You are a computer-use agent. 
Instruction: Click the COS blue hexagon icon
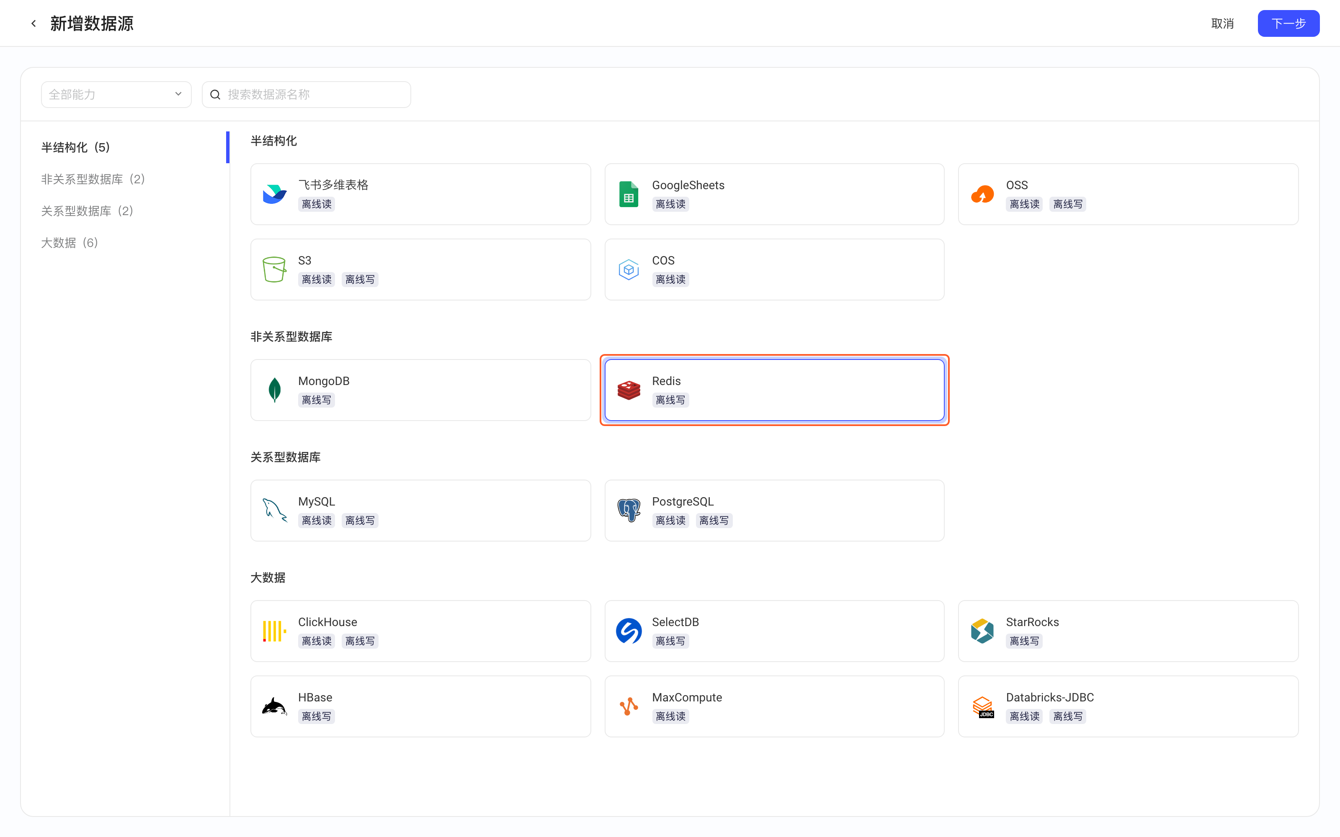click(629, 270)
